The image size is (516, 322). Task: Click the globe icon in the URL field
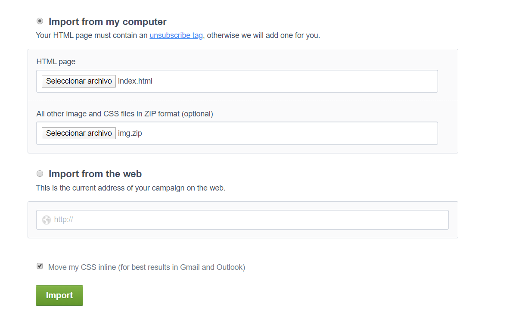click(x=47, y=220)
